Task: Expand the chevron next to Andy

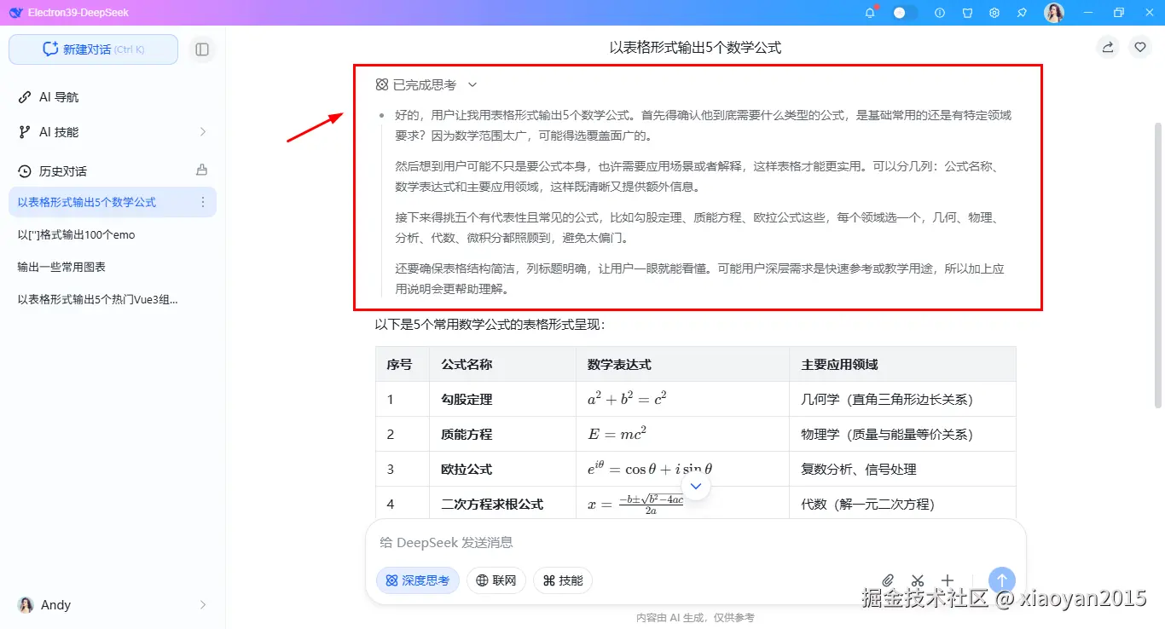Action: coord(203,605)
